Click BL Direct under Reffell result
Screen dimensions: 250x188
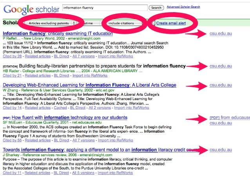tap(62, 56)
